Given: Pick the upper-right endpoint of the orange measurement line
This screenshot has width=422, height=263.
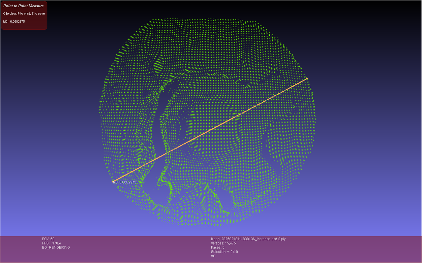Looking at the screenshot, I should (307, 79).
